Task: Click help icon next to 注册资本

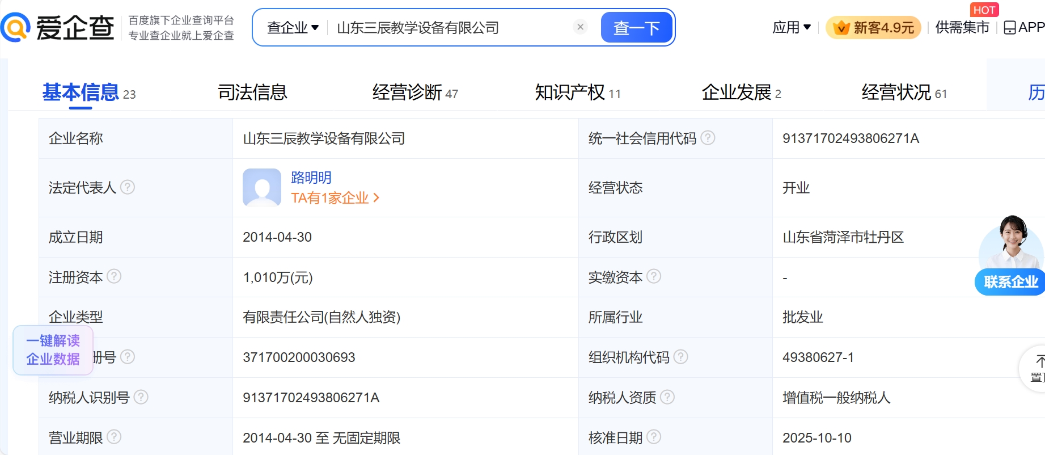Action: pyautogui.click(x=114, y=276)
